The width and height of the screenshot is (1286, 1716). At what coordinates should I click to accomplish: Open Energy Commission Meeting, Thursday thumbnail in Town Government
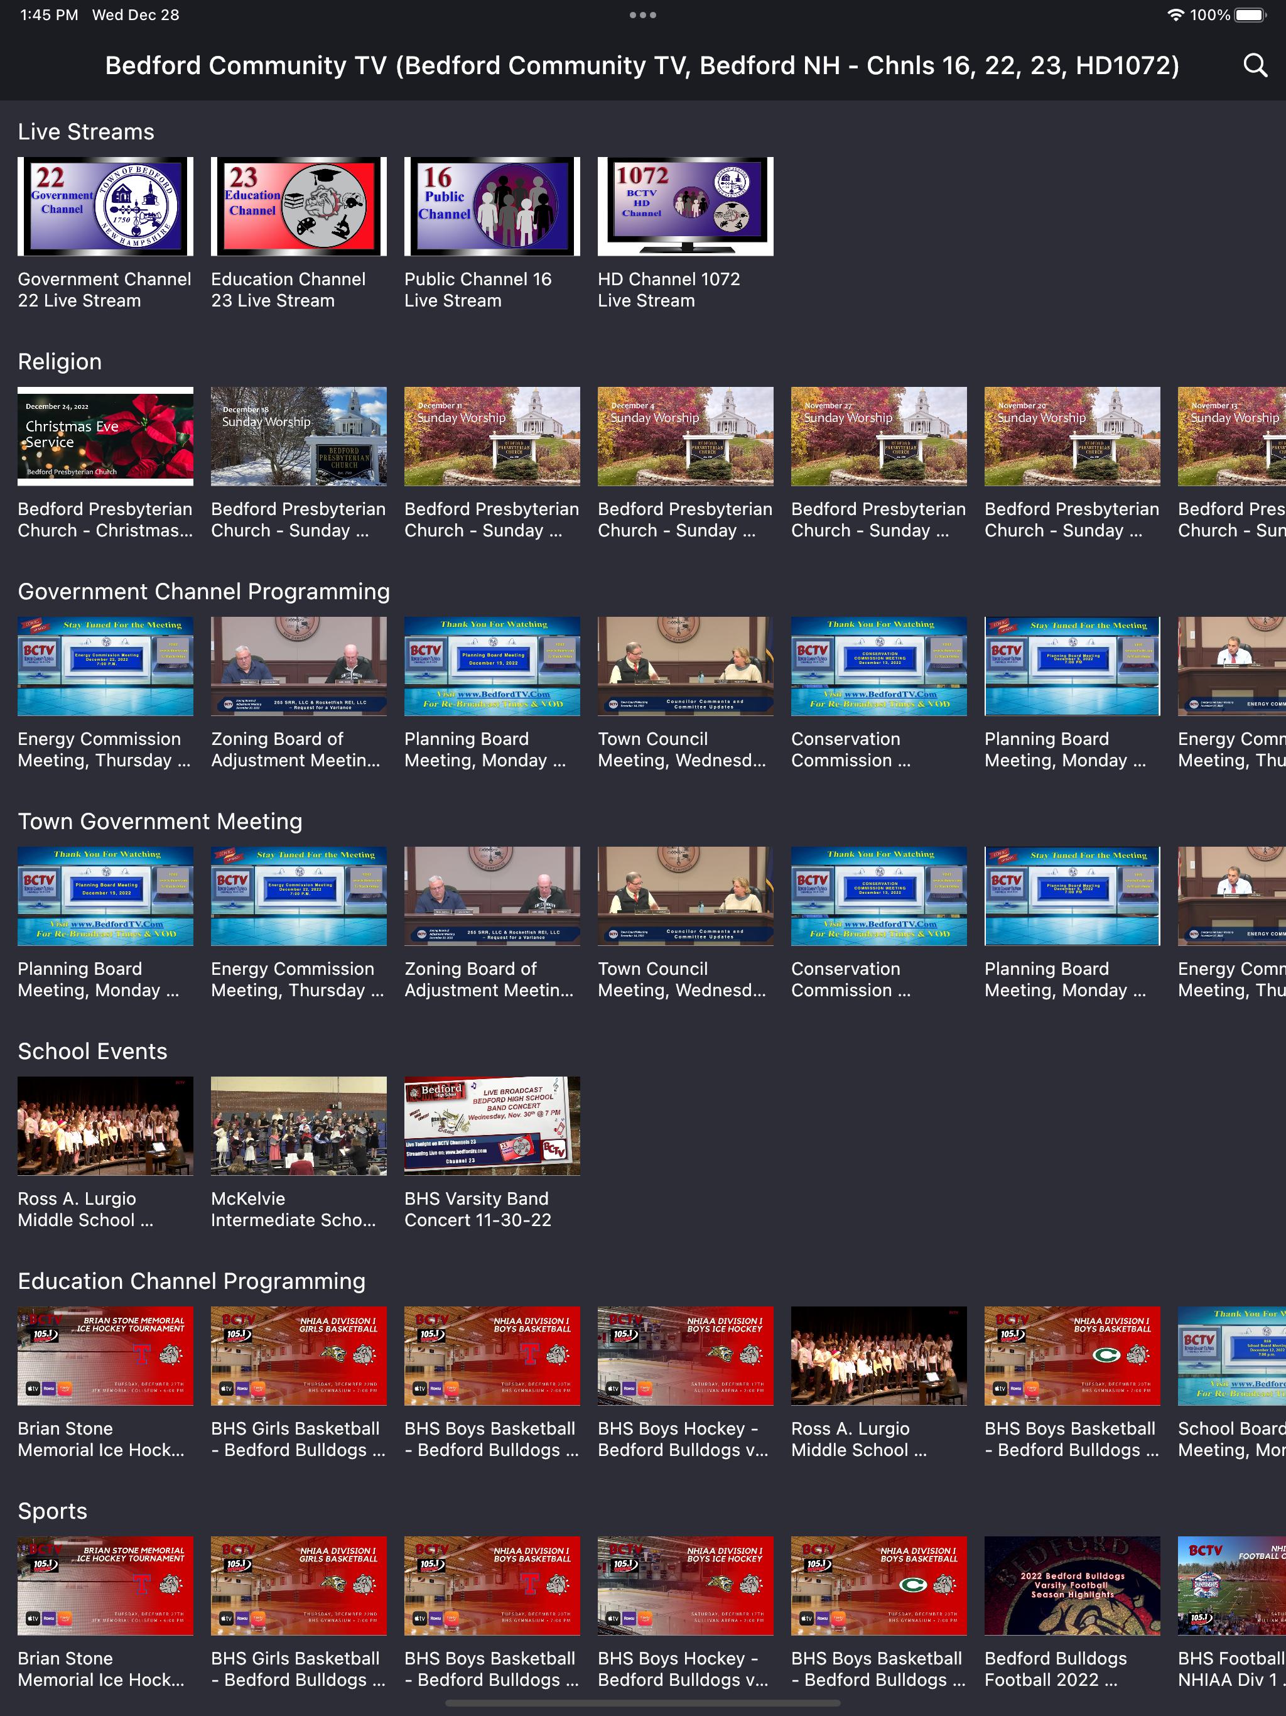[x=299, y=896]
